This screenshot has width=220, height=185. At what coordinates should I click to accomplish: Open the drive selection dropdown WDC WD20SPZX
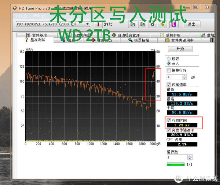click(53, 24)
